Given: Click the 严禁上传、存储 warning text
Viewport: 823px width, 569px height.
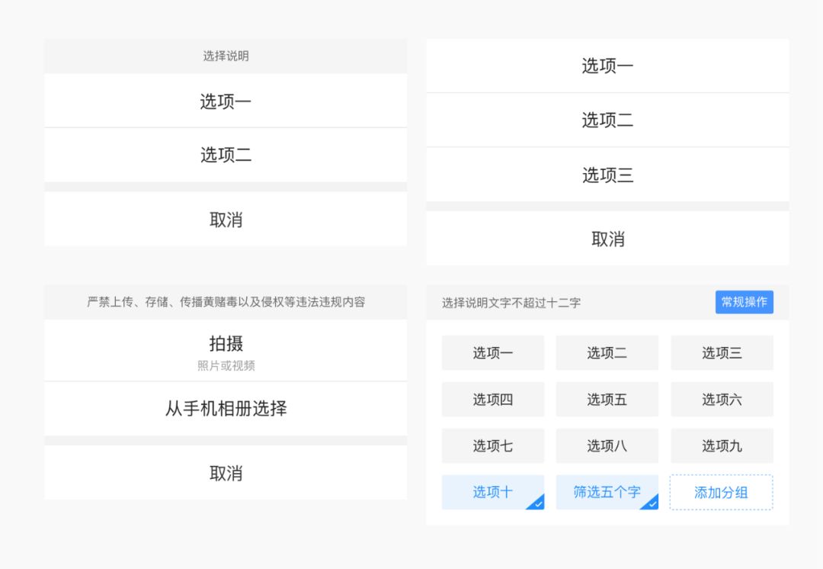Looking at the screenshot, I should [x=226, y=301].
